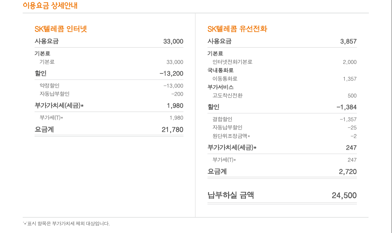Click the landline 사용요금 amount 3,857
Screen dimensions: 392x233
pos(348,42)
